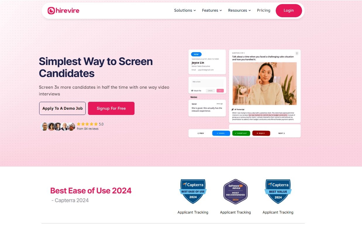
Task: Click the Add a note field
Action: [207, 83]
